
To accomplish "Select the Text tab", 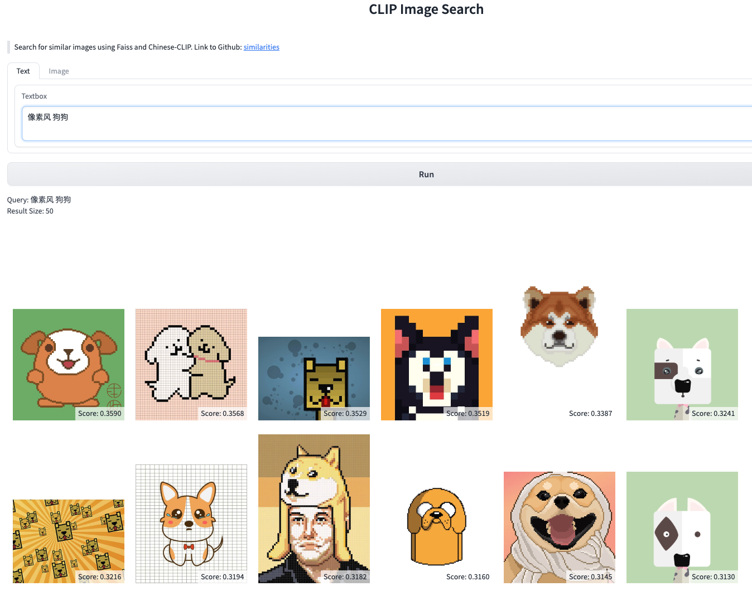I will 23,71.
